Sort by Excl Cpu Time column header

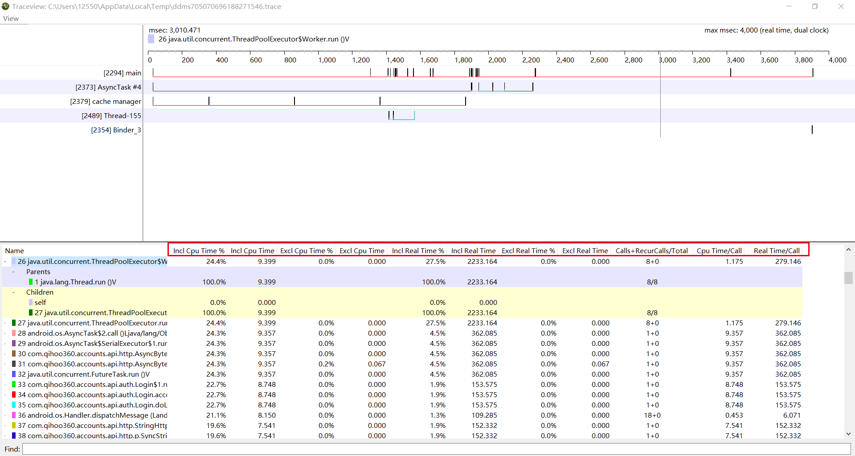[362, 251]
